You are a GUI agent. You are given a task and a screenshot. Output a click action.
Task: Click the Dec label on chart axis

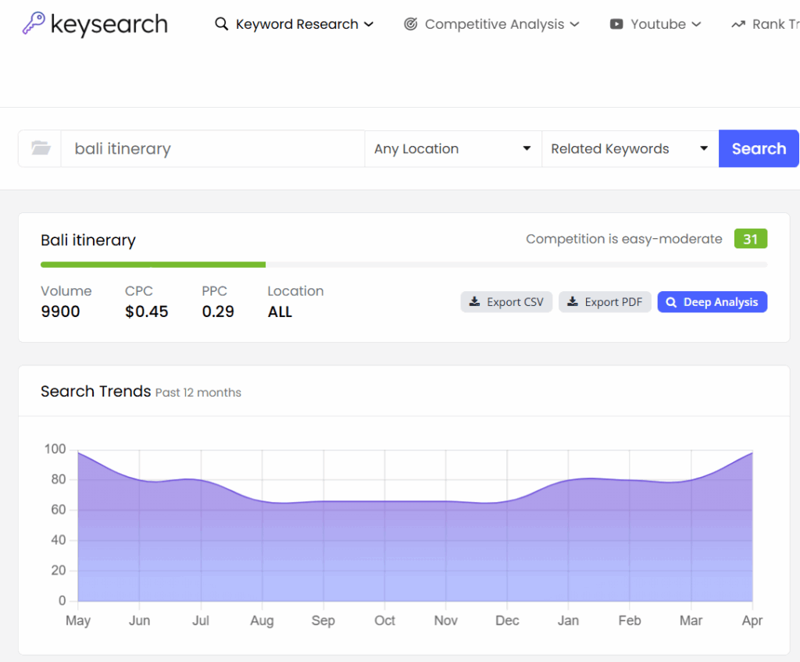click(x=507, y=621)
